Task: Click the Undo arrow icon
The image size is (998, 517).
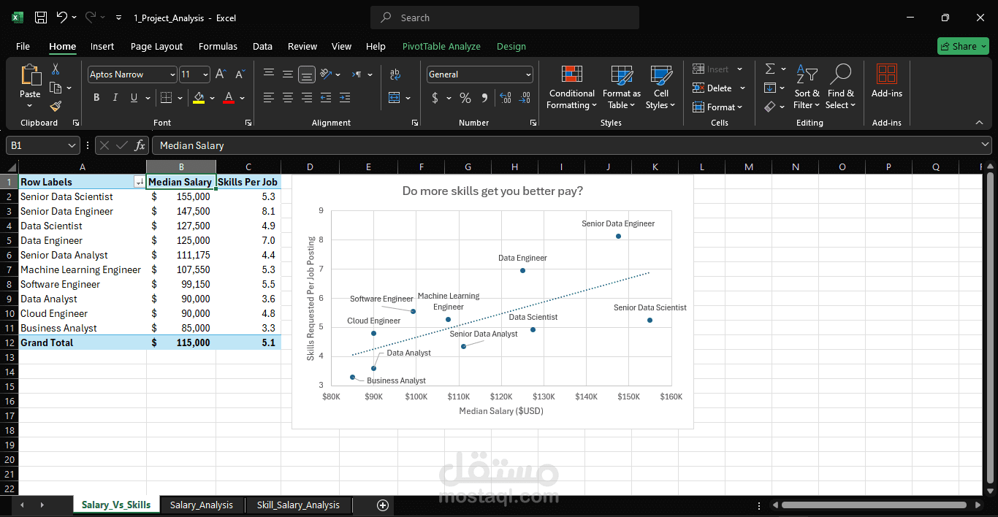Action: click(62, 18)
